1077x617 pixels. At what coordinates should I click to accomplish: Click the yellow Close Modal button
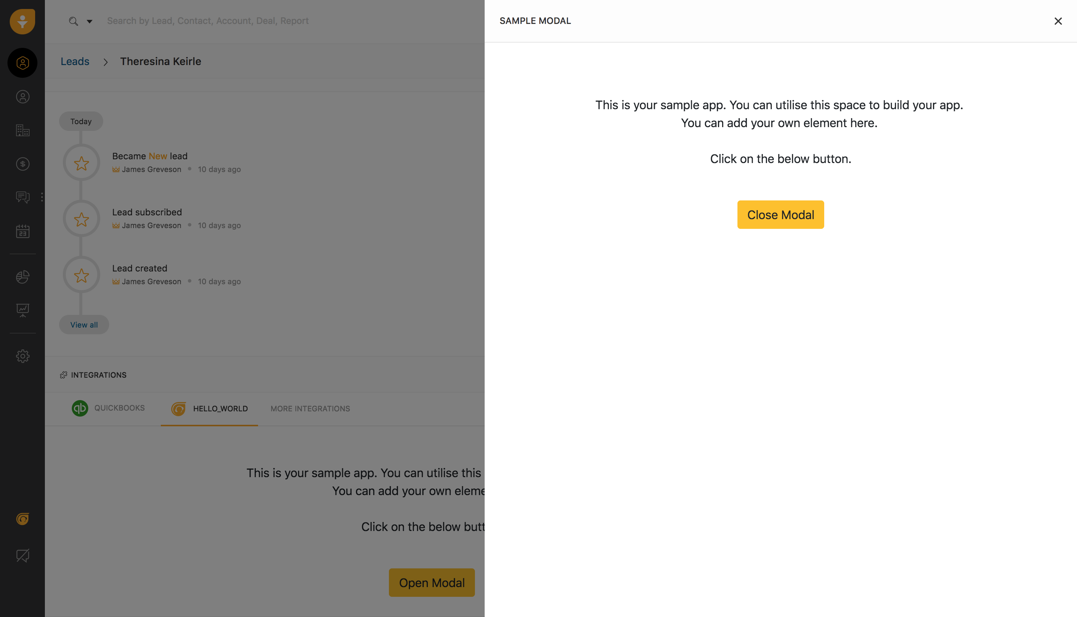[x=780, y=214]
